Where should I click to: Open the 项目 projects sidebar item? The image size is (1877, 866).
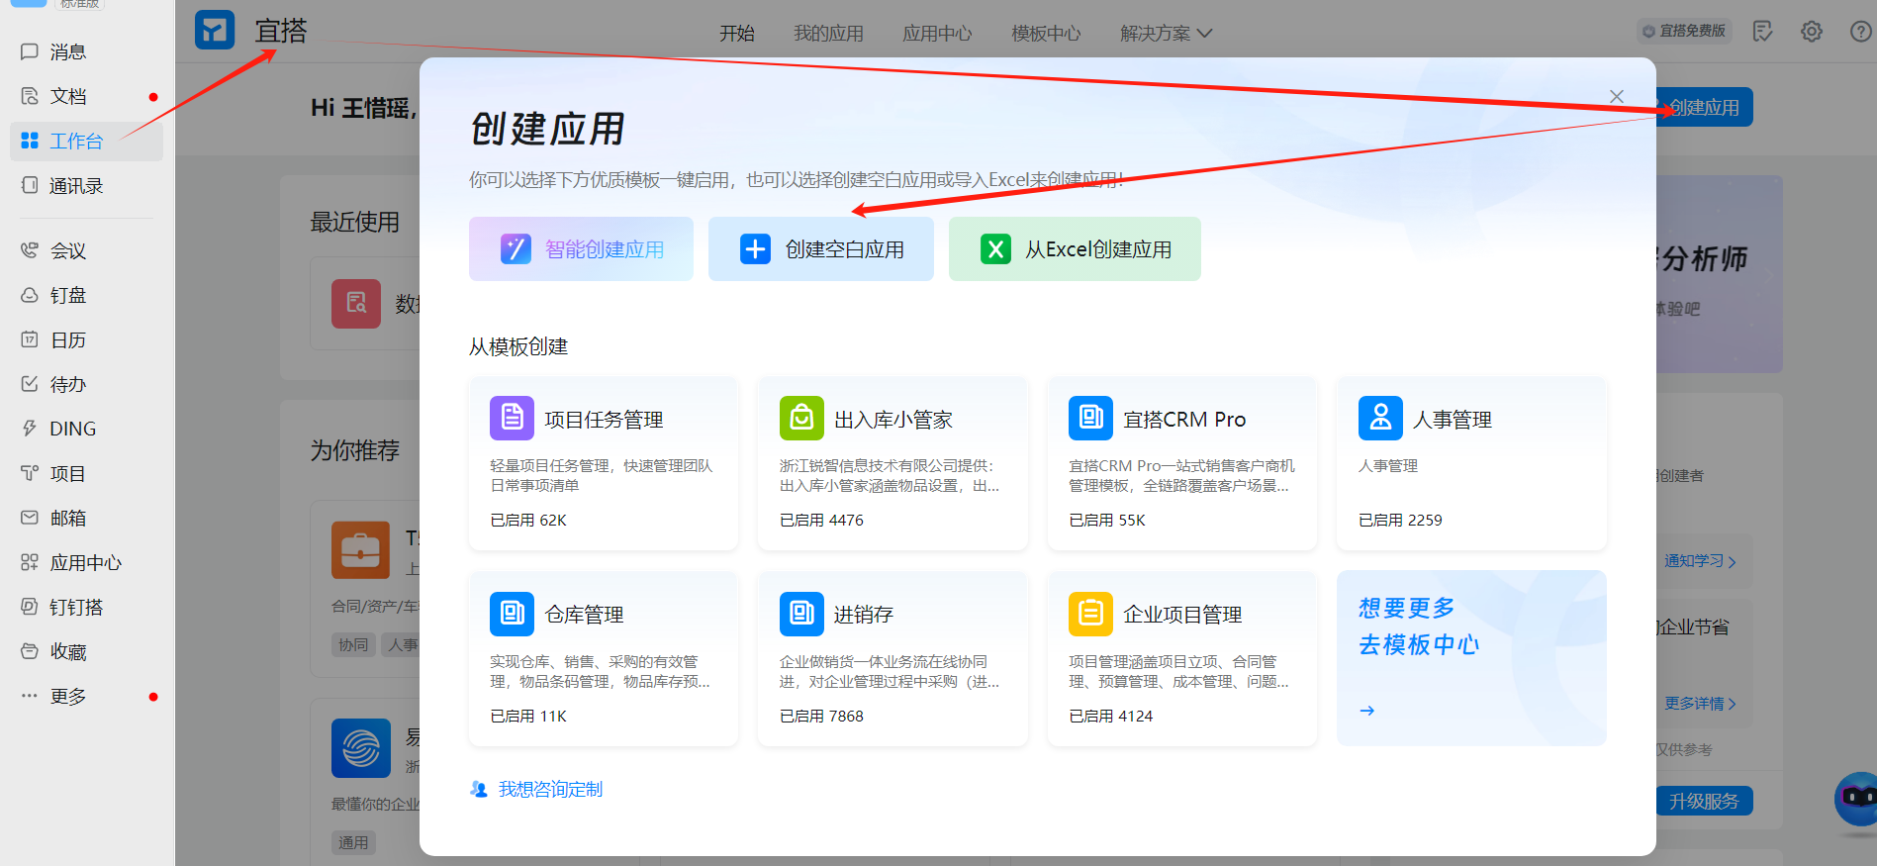[86, 473]
